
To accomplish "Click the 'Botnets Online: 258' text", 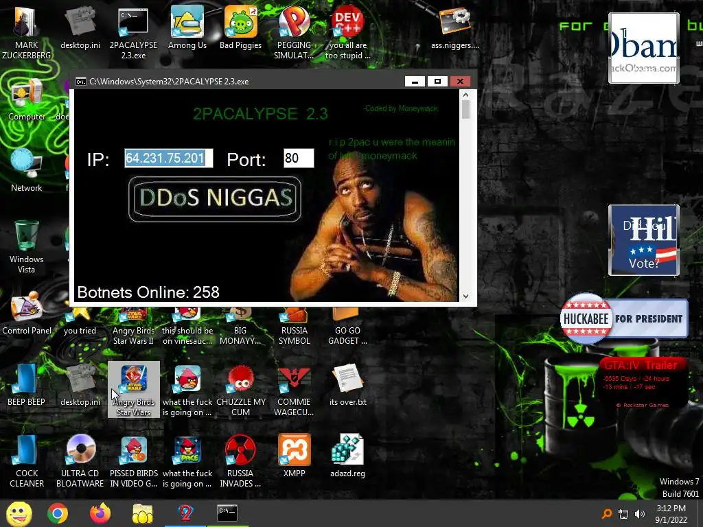I will [148, 292].
